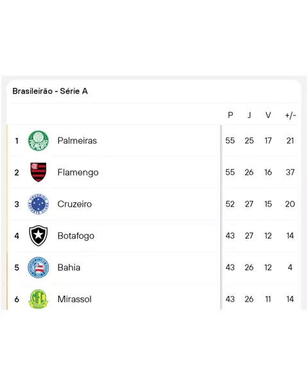Click the J games column header
This screenshot has width=308, height=385.
coord(249,115)
